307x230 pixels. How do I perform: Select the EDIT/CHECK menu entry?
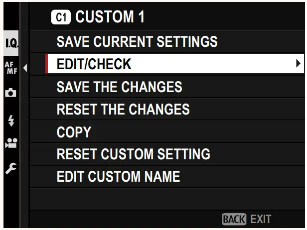click(x=94, y=64)
